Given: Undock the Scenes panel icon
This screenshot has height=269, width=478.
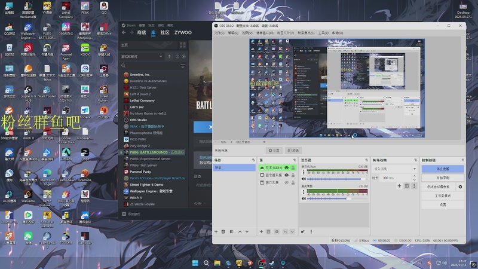Looking at the screenshot, I should tap(253, 160).
